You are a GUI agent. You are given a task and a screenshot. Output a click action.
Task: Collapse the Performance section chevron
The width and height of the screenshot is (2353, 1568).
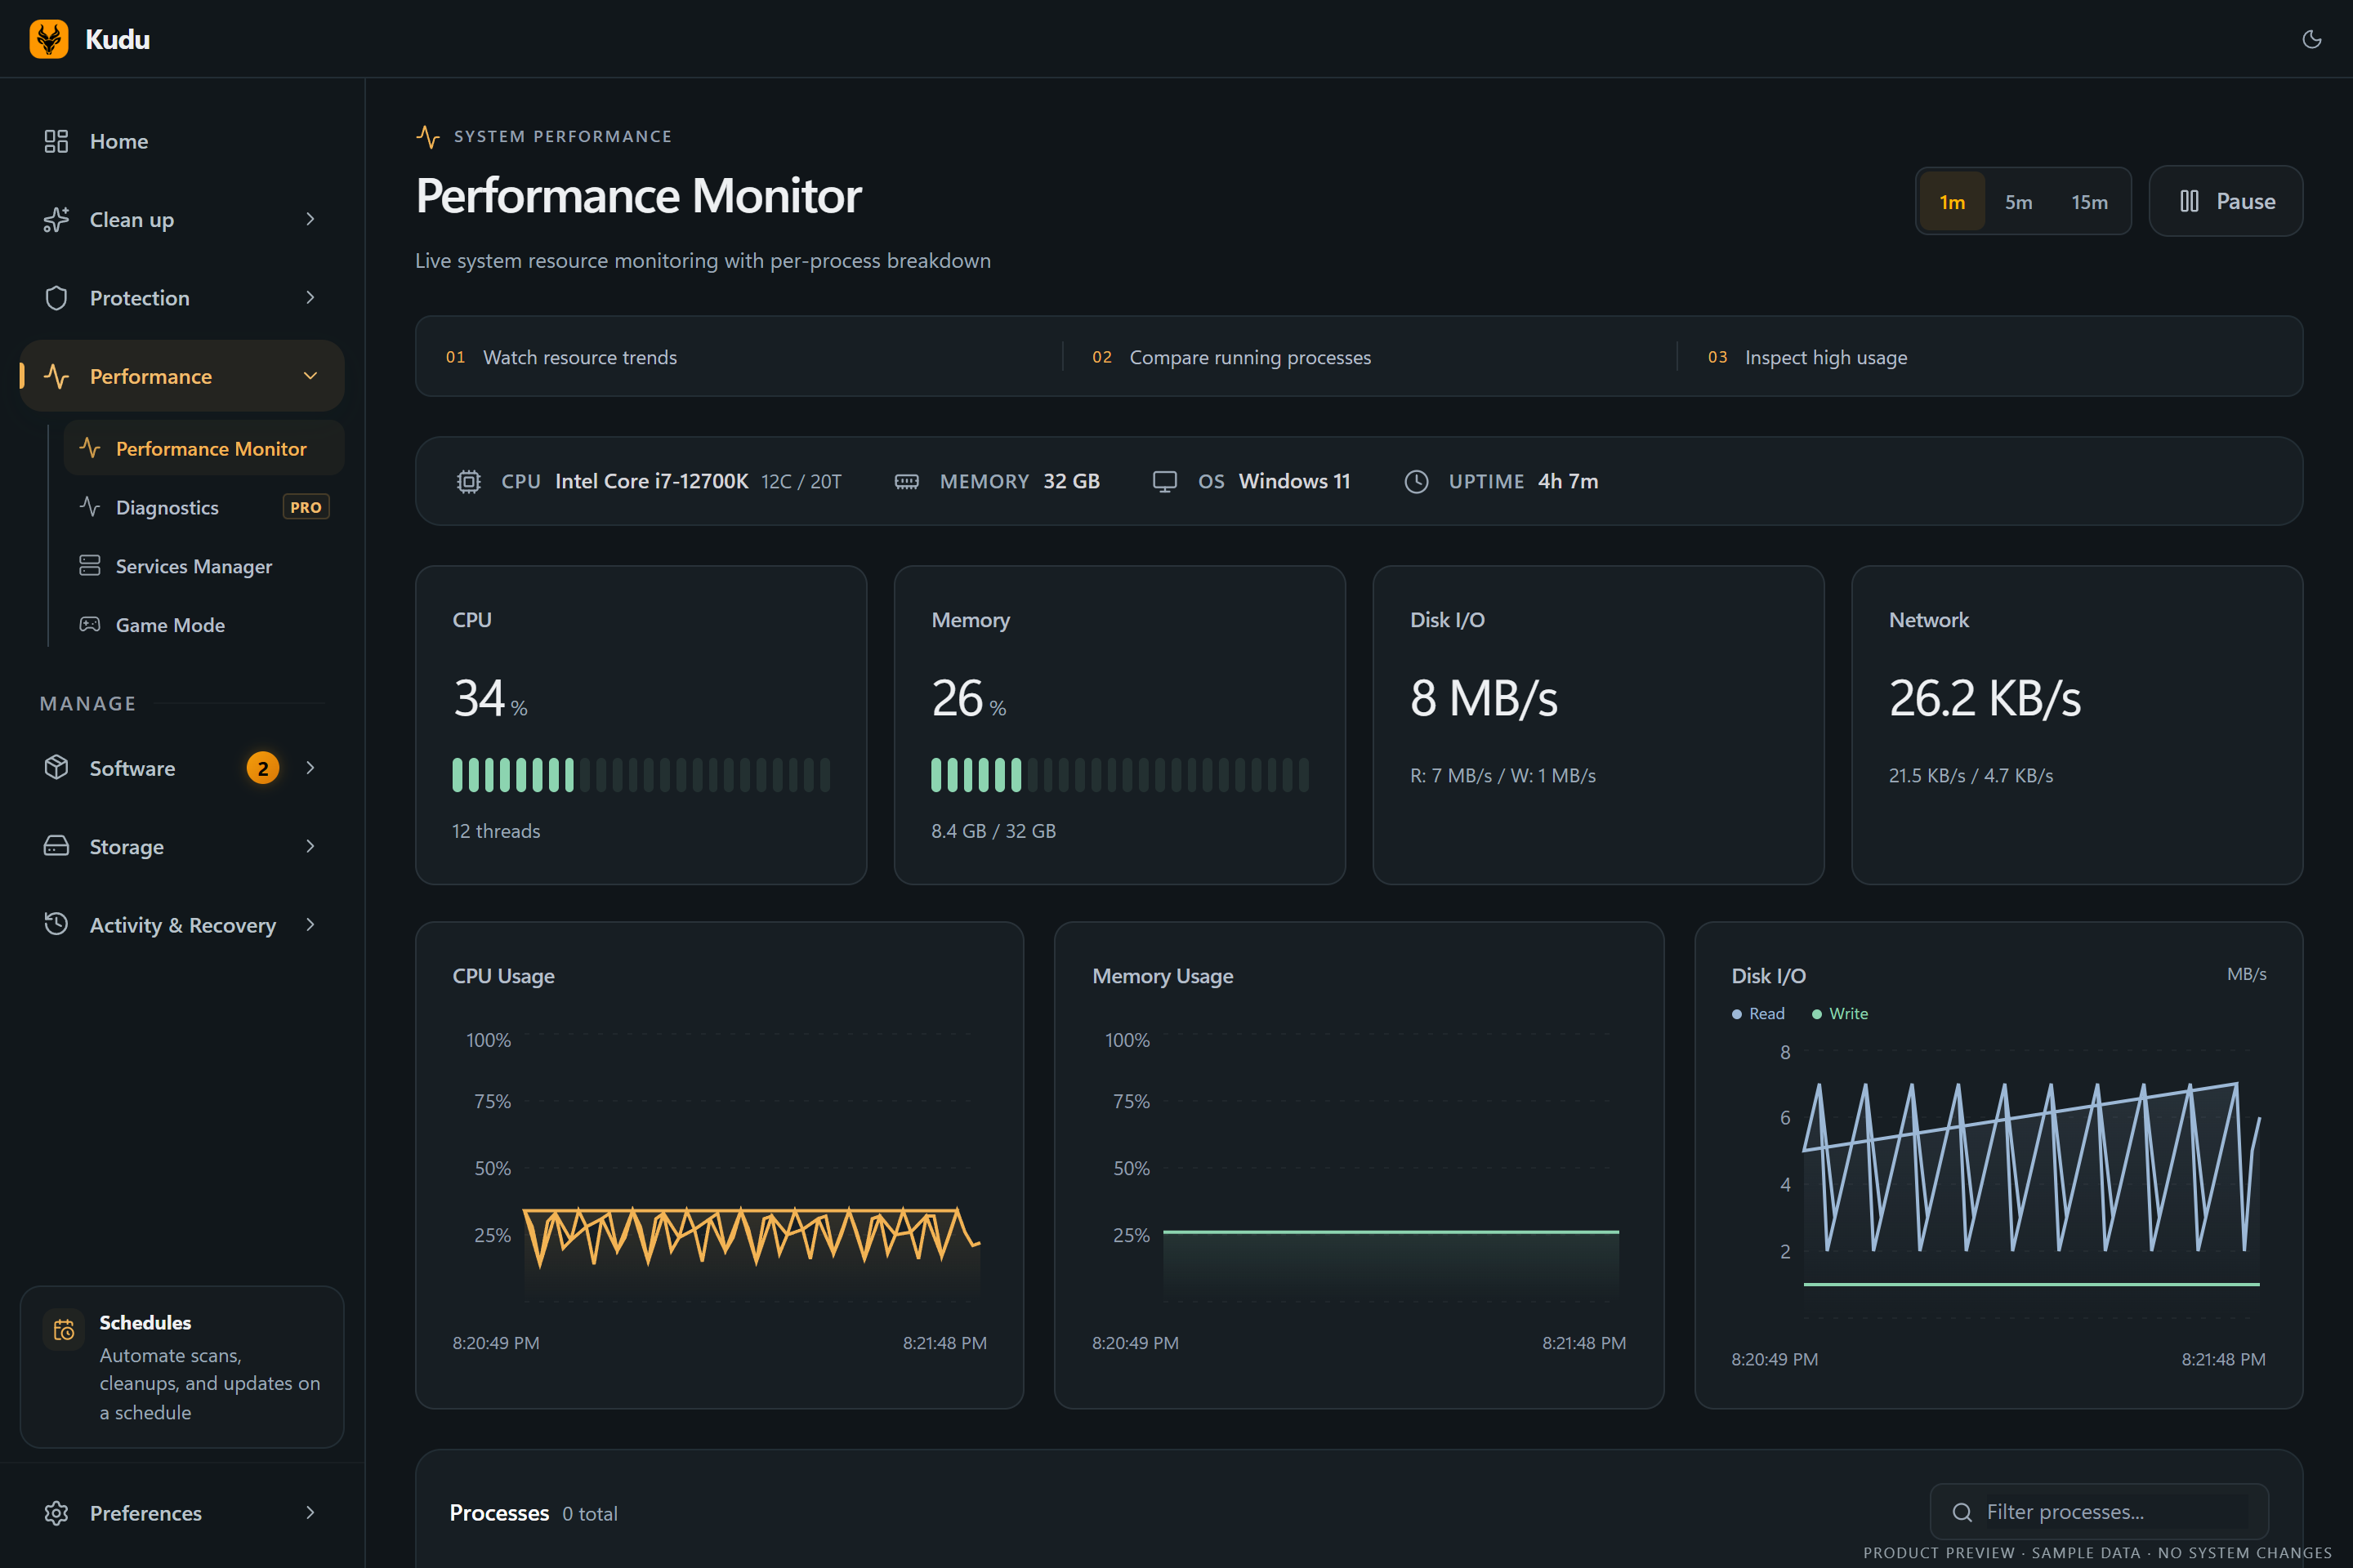click(310, 376)
